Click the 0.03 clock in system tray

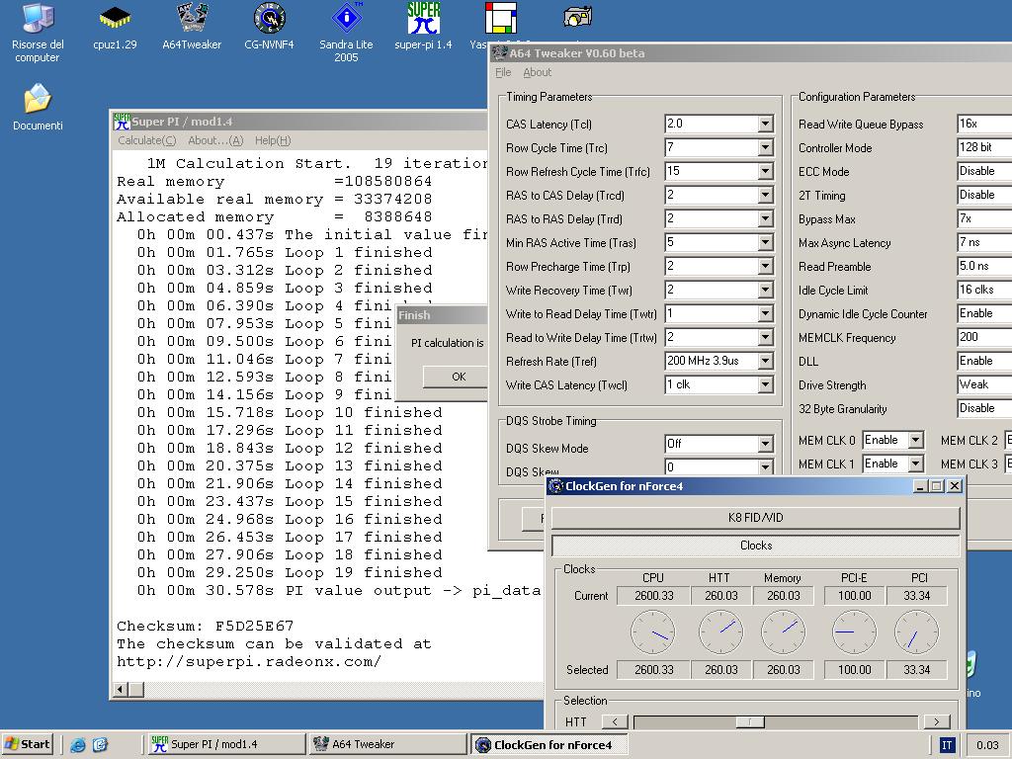click(x=987, y=745)
